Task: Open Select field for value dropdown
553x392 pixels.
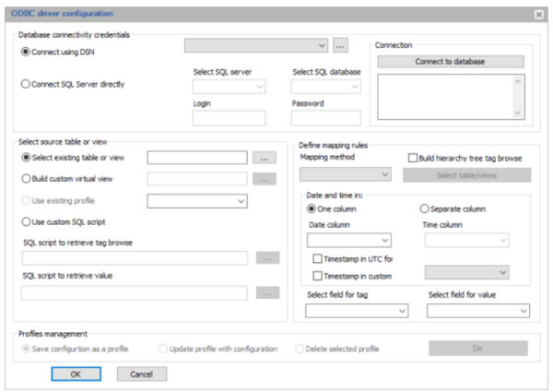Action: point(478,312)
